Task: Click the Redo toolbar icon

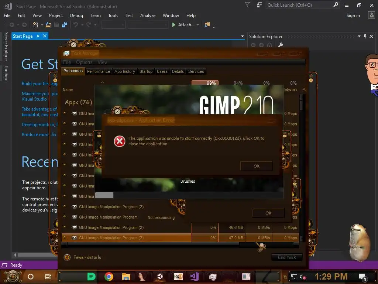Action: coord(89,25)
